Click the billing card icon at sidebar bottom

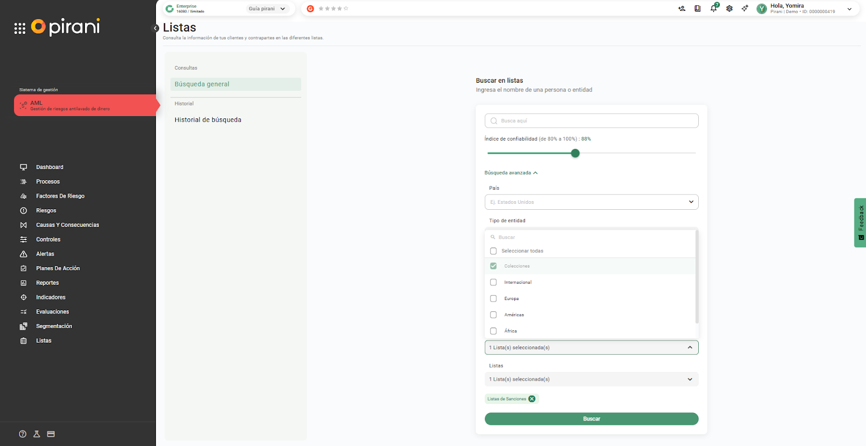click(x=51, y=434)
